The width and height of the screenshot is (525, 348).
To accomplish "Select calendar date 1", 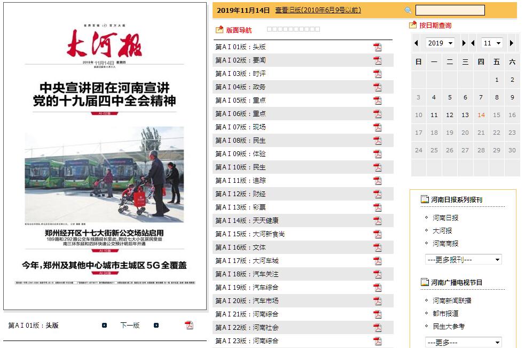I will pos(497,80).
